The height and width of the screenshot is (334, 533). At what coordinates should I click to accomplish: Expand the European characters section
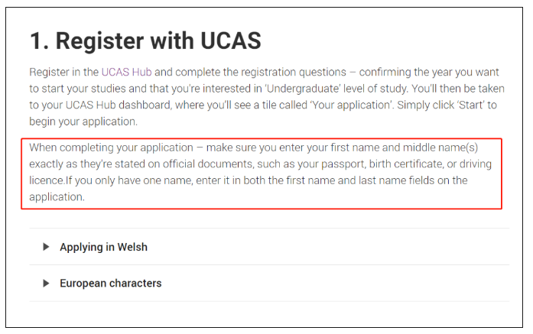(x=269, y=283)
